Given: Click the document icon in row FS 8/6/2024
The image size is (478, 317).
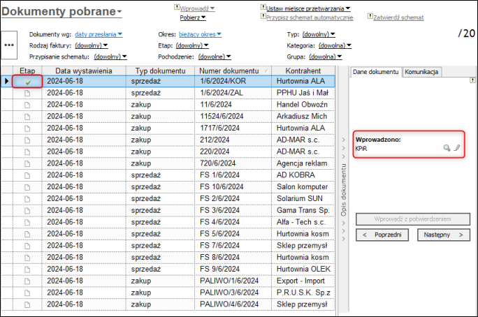Looking at the screenshot, I should pos(27,258).
